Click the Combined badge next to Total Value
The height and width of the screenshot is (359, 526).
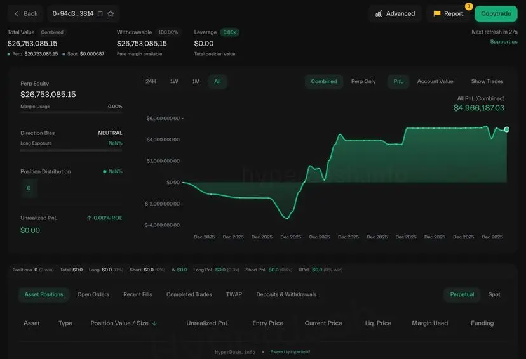pyautogui.click(x=52, y=32)
